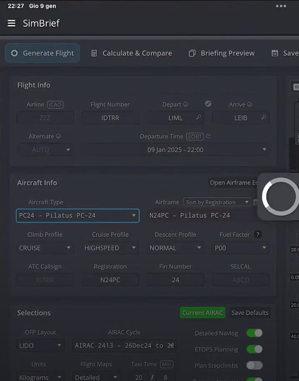Expand the Departure Time dropdown
The image size is (299, 381).
pos(175,150)
